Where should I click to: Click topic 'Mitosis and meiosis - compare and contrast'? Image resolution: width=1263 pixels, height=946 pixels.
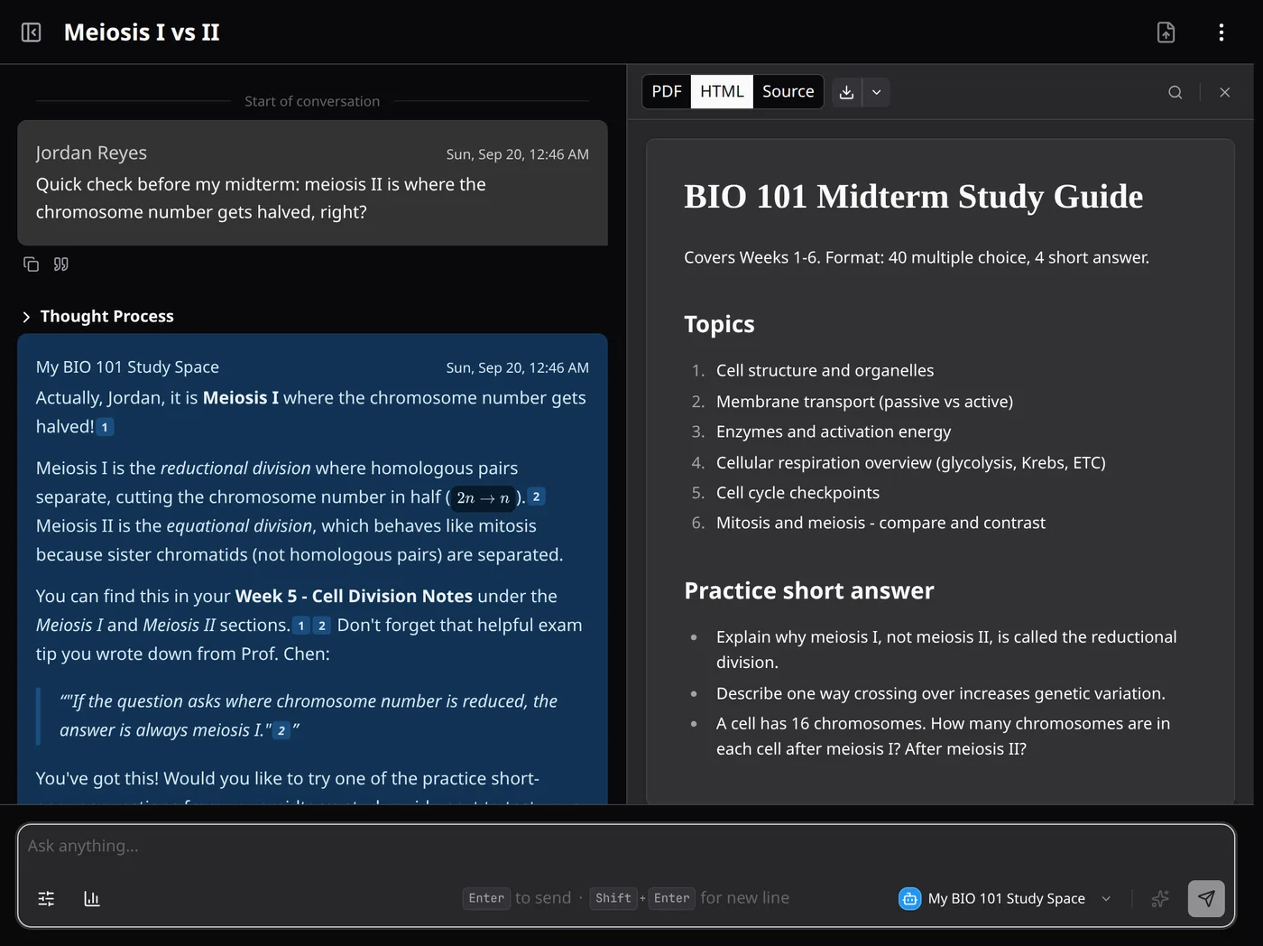[x=880, y=523]
